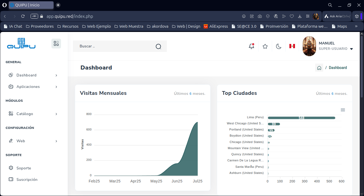Toggle the VPN badge in address bar

click(34, 16)
